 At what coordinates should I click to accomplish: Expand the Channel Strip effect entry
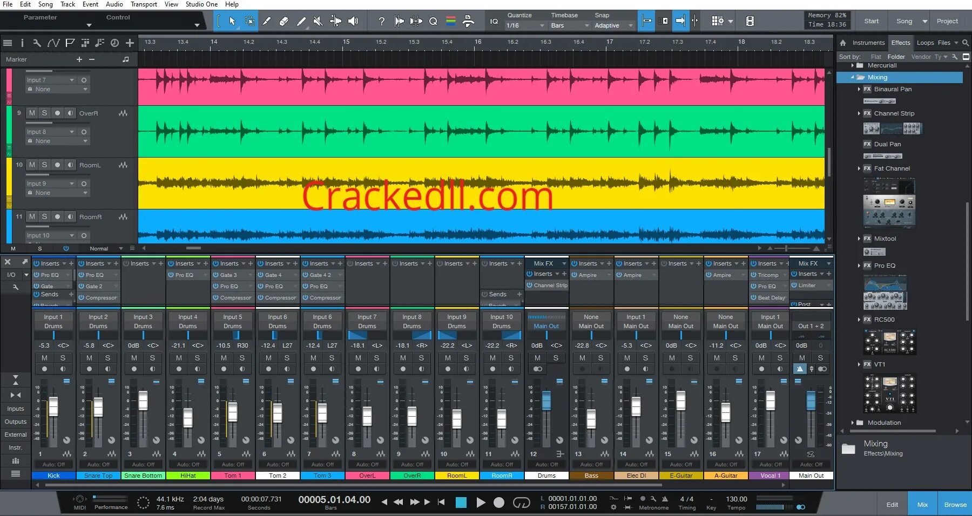tap(859, 113)
